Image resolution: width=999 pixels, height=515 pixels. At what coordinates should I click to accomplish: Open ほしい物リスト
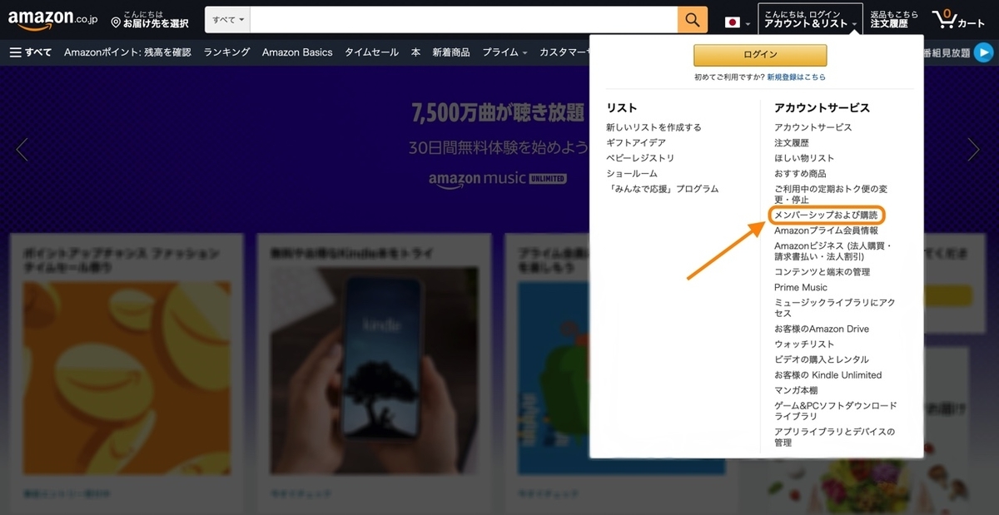(x=804, y=158)
